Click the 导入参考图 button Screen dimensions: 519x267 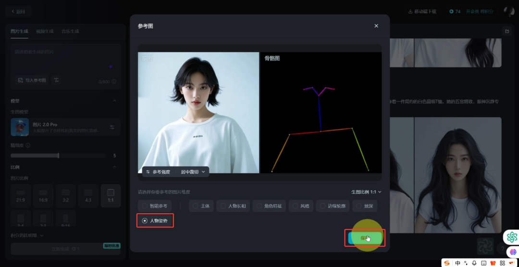pos(32,80)
